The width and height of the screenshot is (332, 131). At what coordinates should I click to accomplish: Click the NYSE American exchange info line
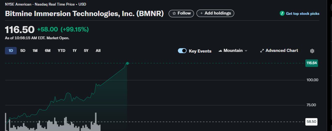(45, 4)
